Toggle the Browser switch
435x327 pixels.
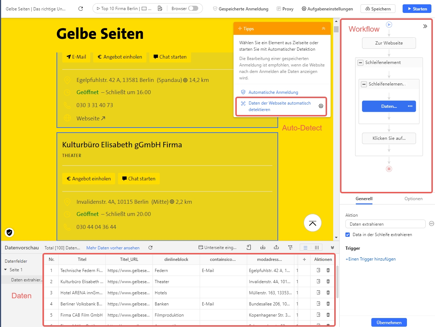coord(193,9)
